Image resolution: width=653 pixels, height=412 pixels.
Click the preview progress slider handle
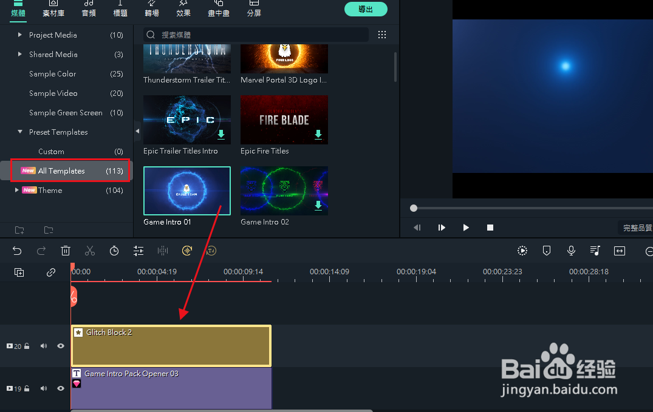point(414,208)
